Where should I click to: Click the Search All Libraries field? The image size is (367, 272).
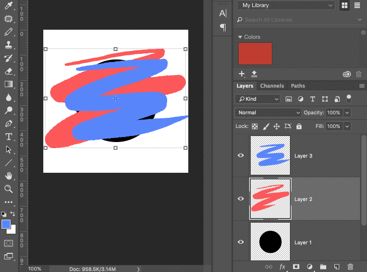[300, 20]
